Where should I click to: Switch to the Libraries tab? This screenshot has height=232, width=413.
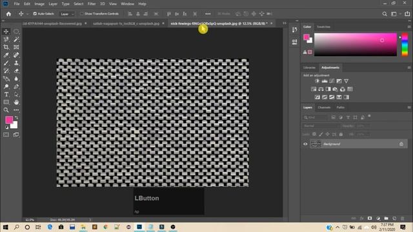click(x=309, y=68)
